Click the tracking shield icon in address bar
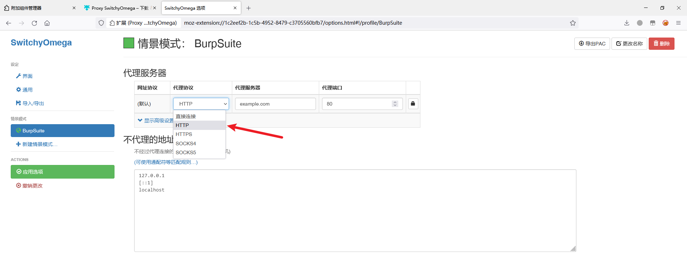This screenshot has width=687, height=253. pos(101,23)
